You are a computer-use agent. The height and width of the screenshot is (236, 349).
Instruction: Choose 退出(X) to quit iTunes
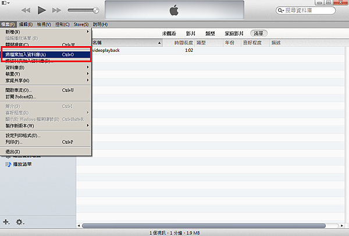coord(45,152)
